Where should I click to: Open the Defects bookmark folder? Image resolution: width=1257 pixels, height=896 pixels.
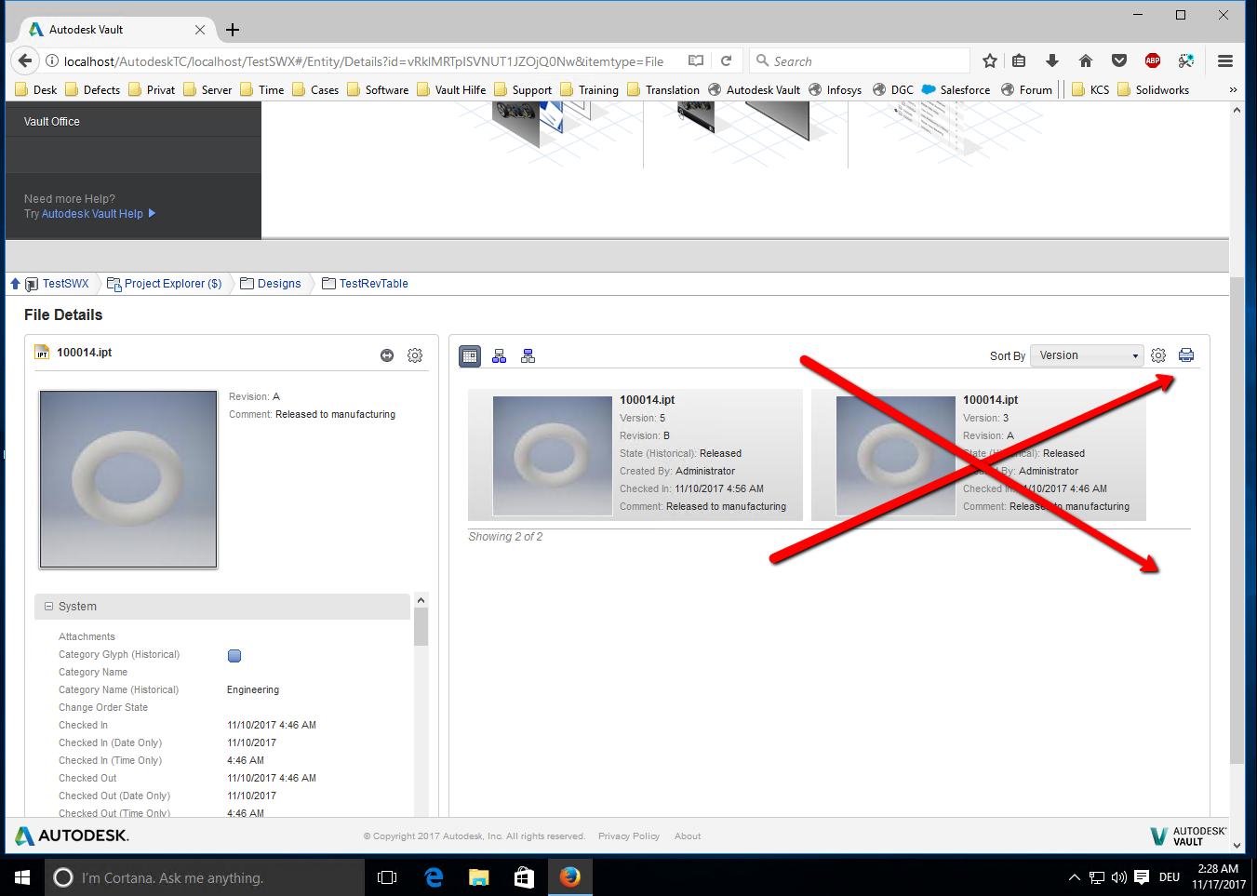click(x=93, y=90)
